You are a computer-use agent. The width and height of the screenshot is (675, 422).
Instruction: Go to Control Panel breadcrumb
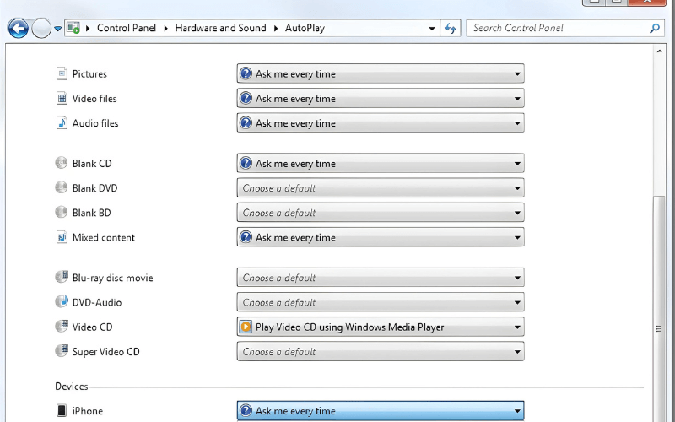[x=126, y=28]
